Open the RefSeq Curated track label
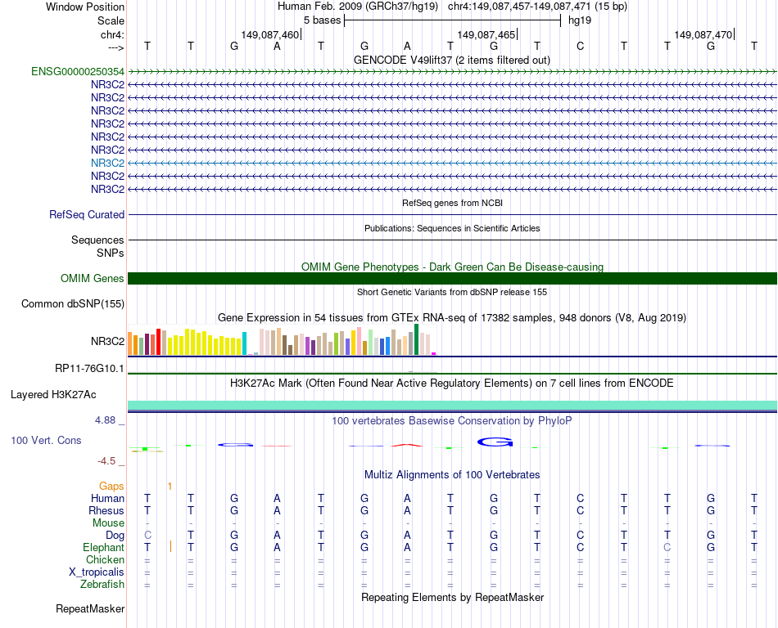Viewport: 778px width, 628px height. pyautogui.click(x=87, y=214)
